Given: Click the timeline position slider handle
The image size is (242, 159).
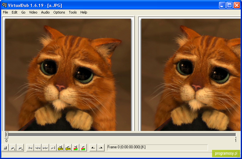Looking at the screenshot, I should [6, 135].
